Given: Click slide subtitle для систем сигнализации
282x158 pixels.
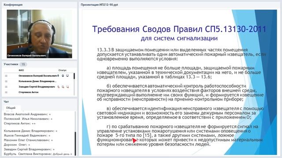Looking at the screenshot, I should pos(179,38).
